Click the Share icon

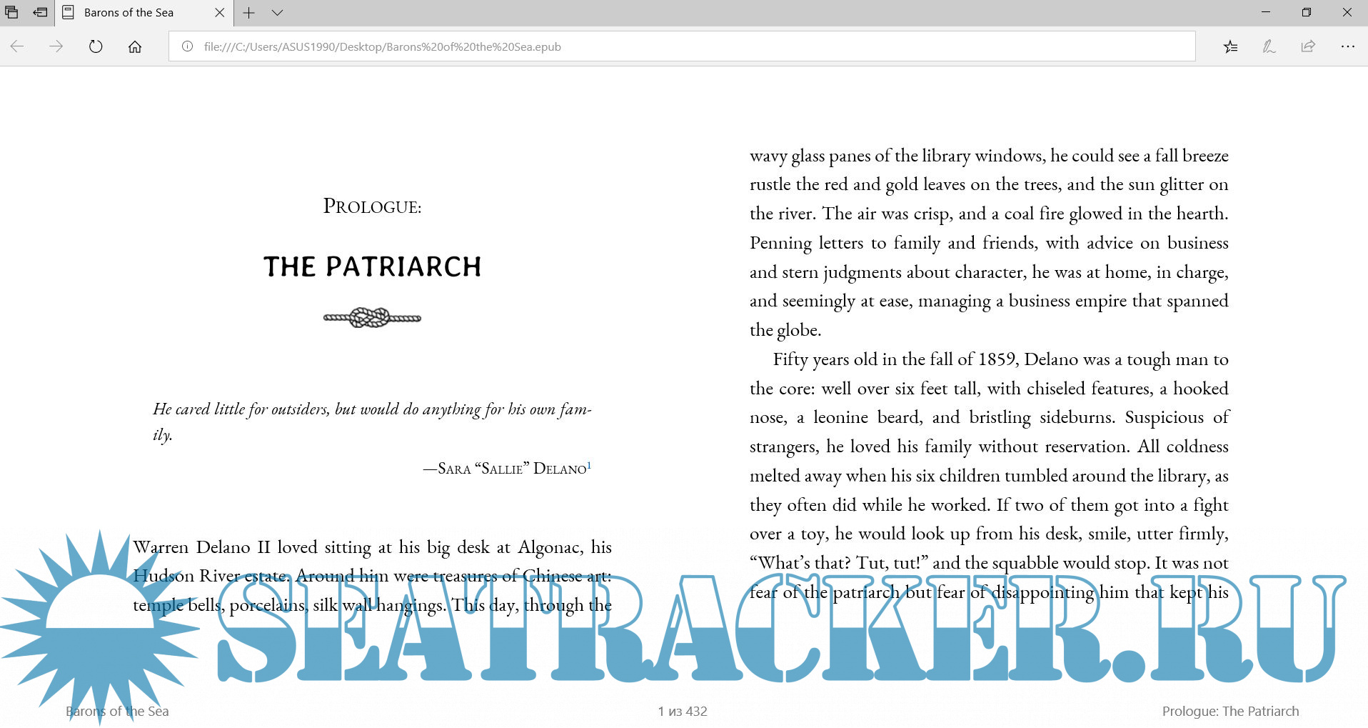pos(1308,46)
